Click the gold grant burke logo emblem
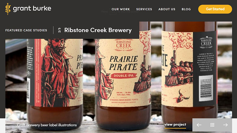 pyautogui.click(x=8, y=9)
